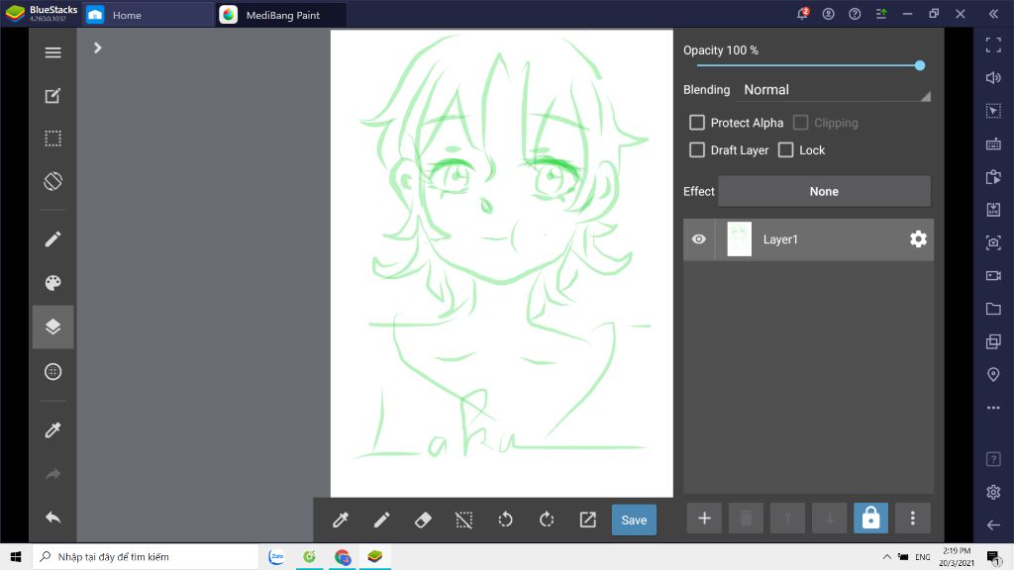Select the eyedropper in left sidebar
The image size is (1014, 570).
[53, 429]
